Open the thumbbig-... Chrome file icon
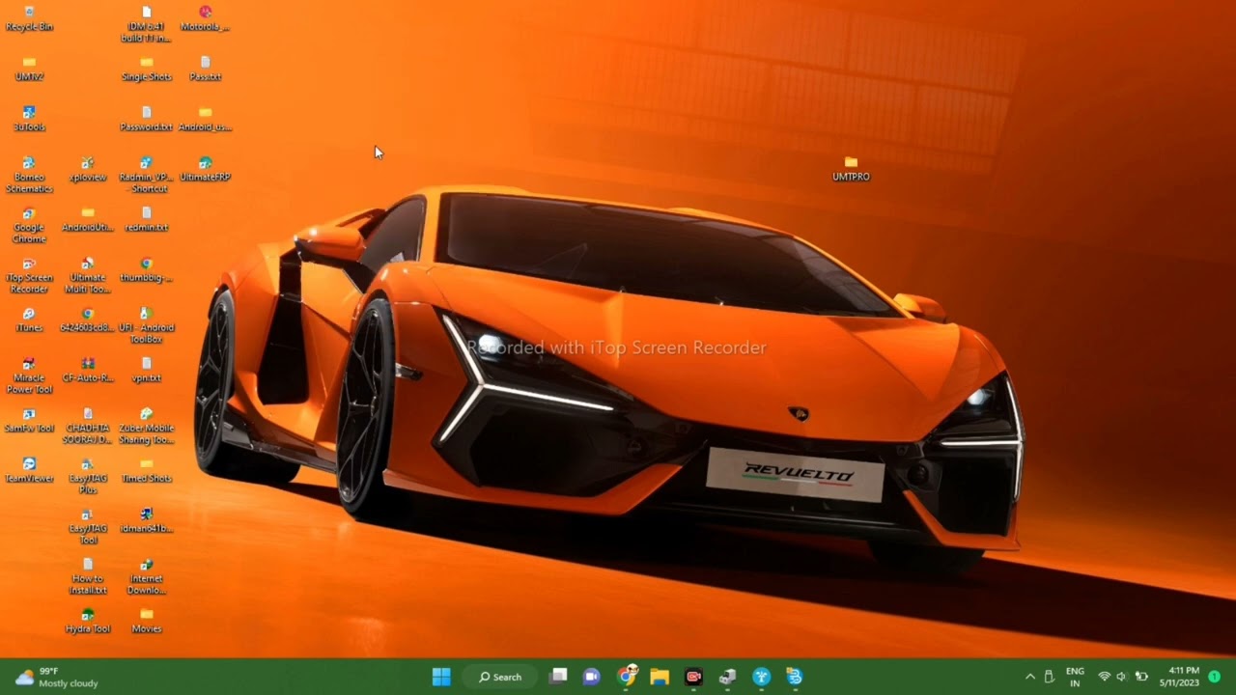1236x695 pixels. point(147,269)
